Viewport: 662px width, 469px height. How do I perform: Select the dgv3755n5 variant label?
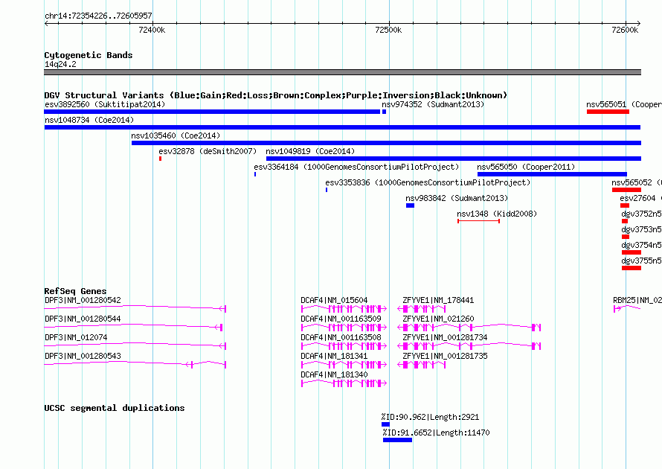coord(641,261)
